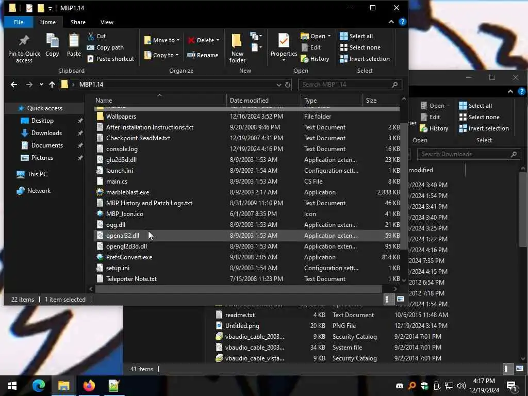Click Select none in MBP1.14 ribbon
The height and width of the screenshot is (396, 528).
pos(360,47)
